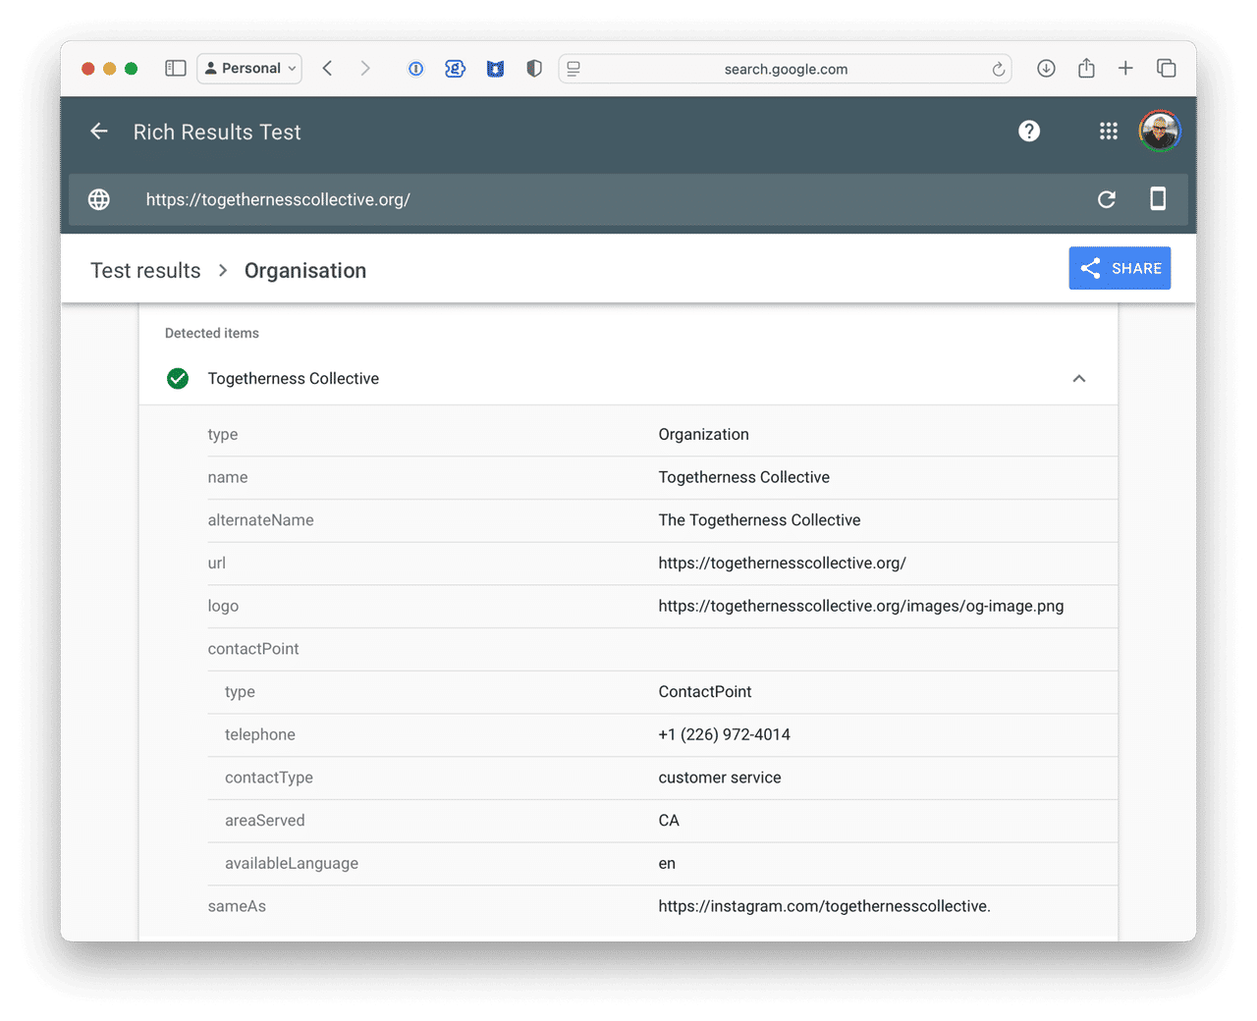The width and height of the screenshot is (1257, 1021).
Task: Open the Google account avatar
Action: (1160, 132)
